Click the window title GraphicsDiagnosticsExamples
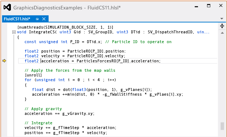Viewport: 227px width, 137px height. click(48, 8)
